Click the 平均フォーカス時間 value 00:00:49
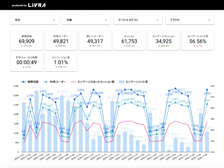 pos(27,63)
